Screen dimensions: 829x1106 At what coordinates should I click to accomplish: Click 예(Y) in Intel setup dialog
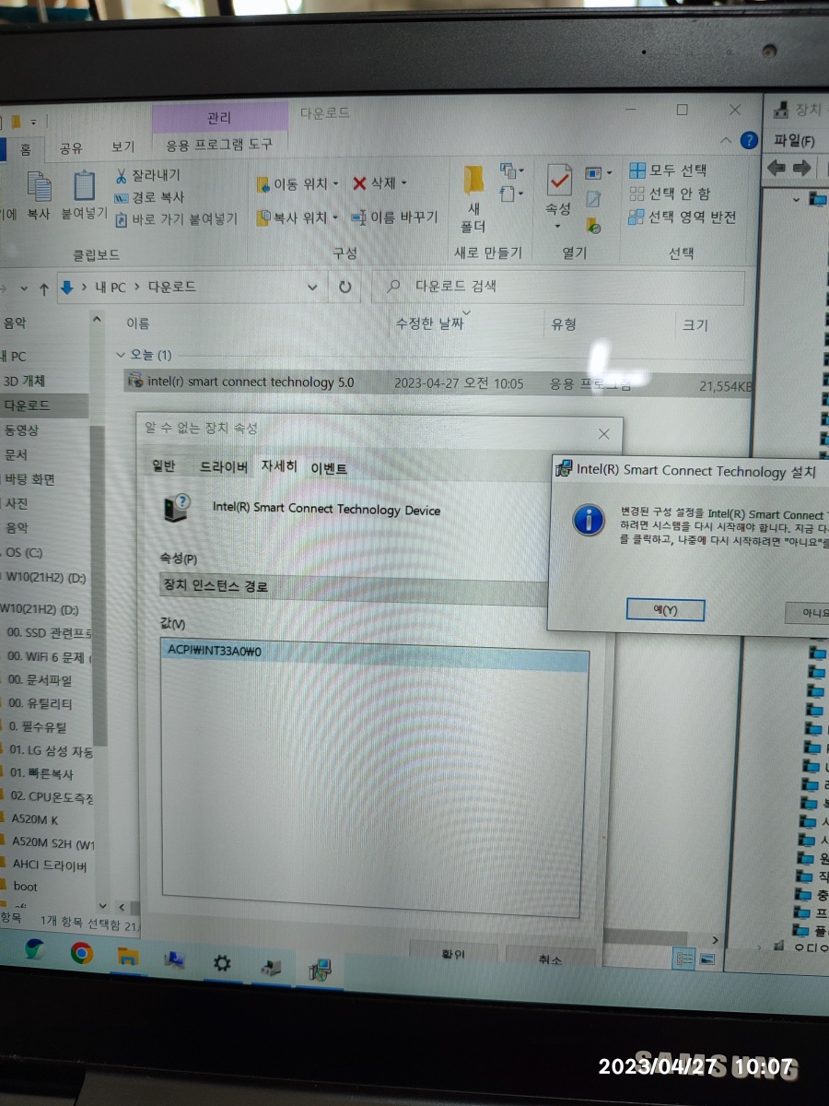click(665, 610)
